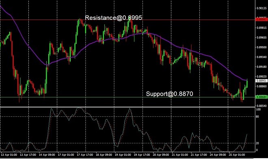Click the 13 Apr 01:00 time label
Viewport: 268px width, 159px height.
(x=9, y=155)
